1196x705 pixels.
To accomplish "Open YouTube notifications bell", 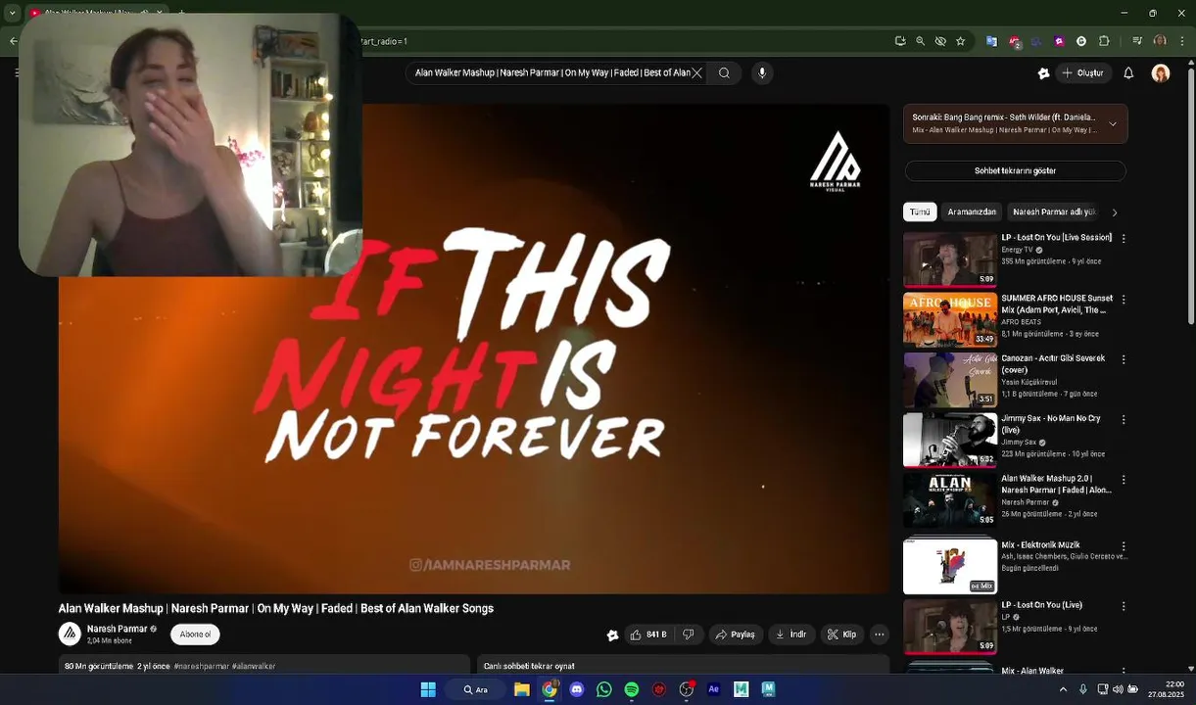I will 1128,73.
